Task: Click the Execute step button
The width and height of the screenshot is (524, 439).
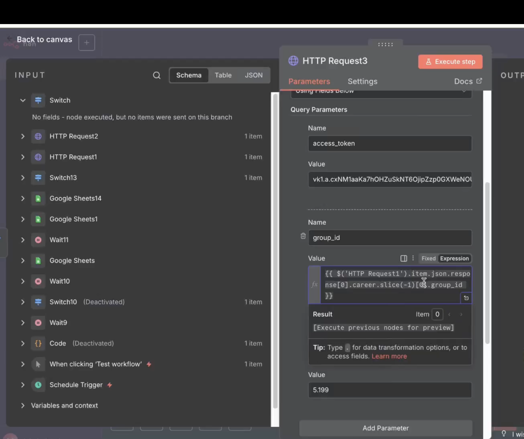Action: 450,62
